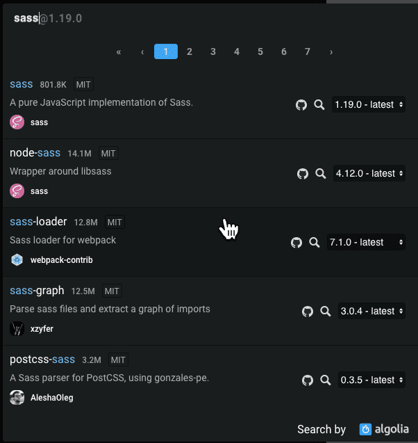Click the webpack-contrib avatar icon
This screenshot has height=443, width=418.
point(17,259)
